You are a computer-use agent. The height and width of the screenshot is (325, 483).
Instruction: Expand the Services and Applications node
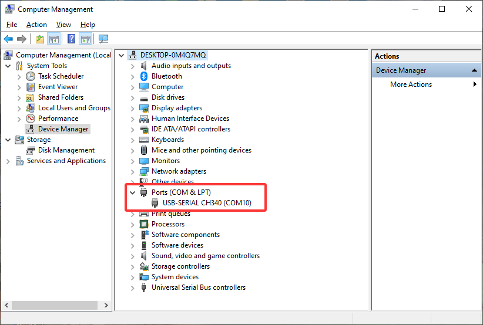click(x=8, y=161)
